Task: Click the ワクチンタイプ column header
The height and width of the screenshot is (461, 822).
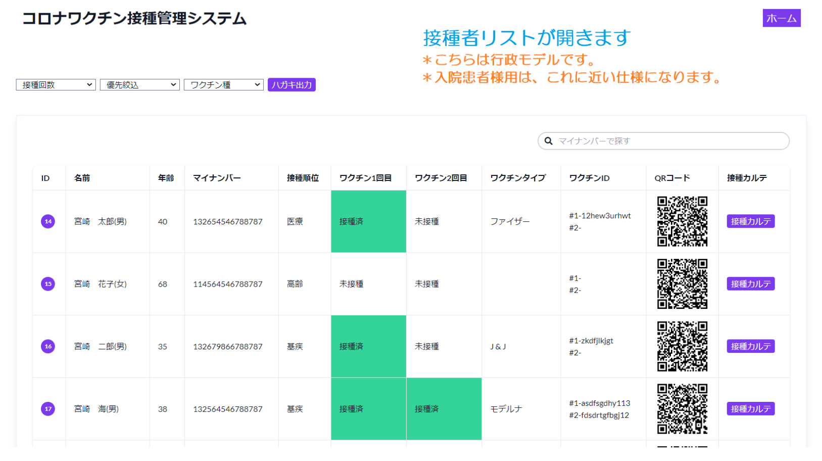Action: [518, 178]
